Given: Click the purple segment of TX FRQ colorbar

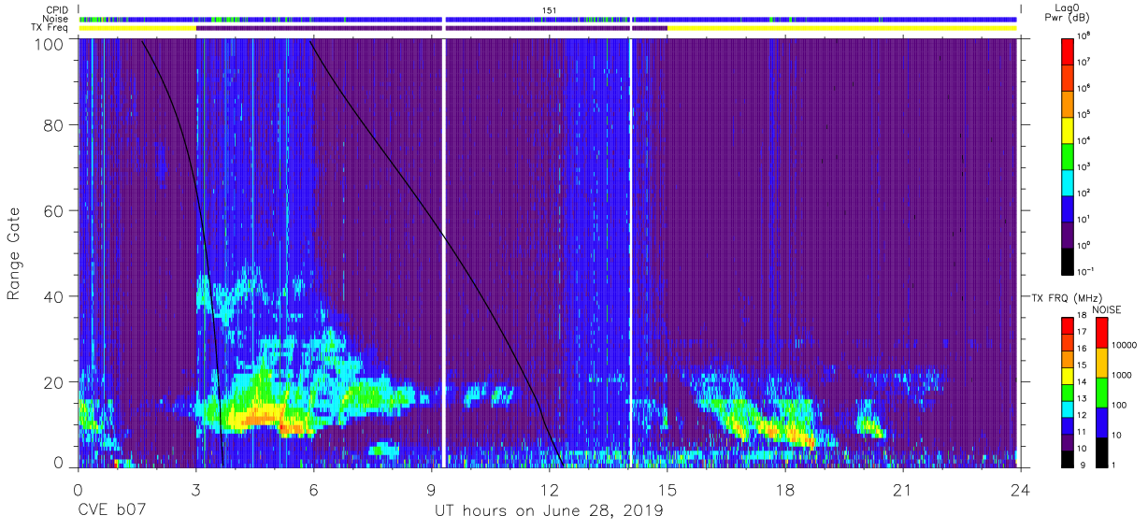Looking at the screenshot, I should point(1069,441).
